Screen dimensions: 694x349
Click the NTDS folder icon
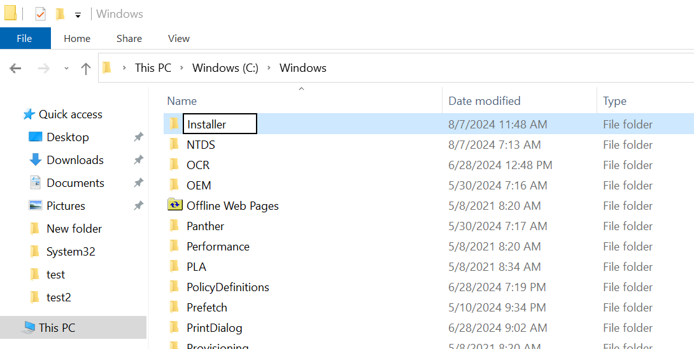174,144
